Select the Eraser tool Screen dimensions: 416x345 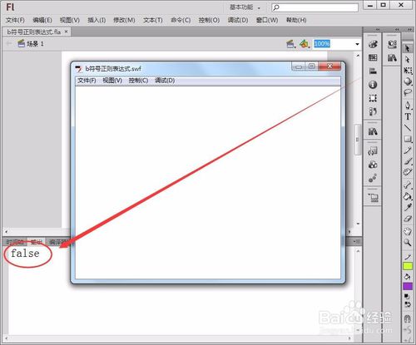point(408,219)
